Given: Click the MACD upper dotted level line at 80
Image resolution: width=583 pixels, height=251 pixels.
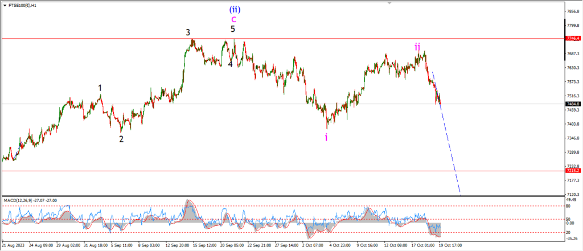Looking at the screenshot, I should click(285, 206).
